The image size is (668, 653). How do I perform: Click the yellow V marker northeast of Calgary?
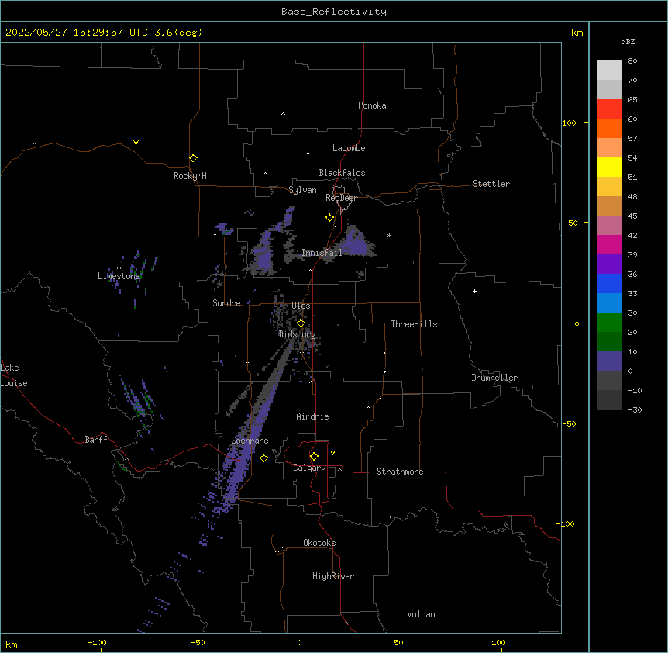(x=332, y=453)
